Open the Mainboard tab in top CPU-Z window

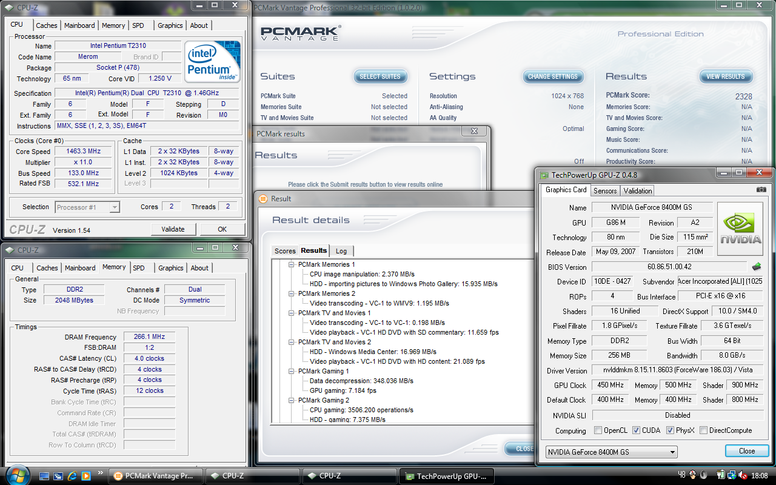click(x=79, y=25)
